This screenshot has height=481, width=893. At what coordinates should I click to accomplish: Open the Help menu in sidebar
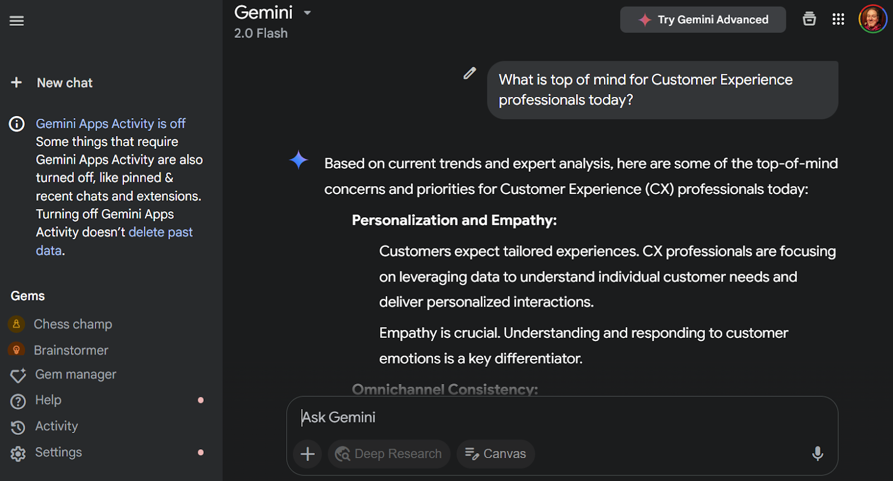click(48, 400)
